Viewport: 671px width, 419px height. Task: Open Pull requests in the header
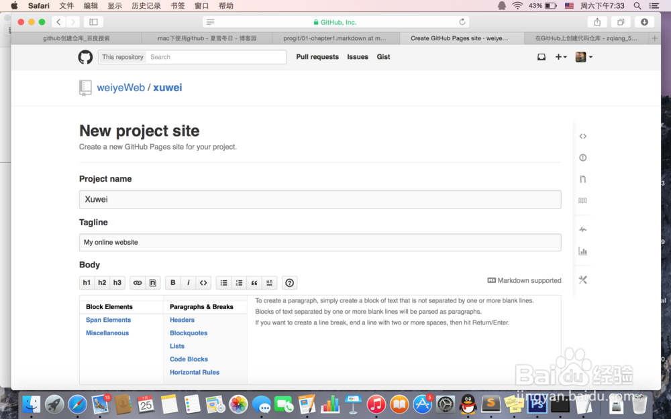pos(317,57)
